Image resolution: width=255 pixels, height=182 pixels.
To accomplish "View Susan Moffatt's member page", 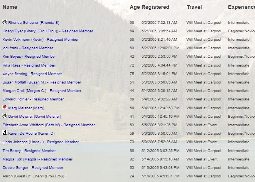I will tap(42, 82).
